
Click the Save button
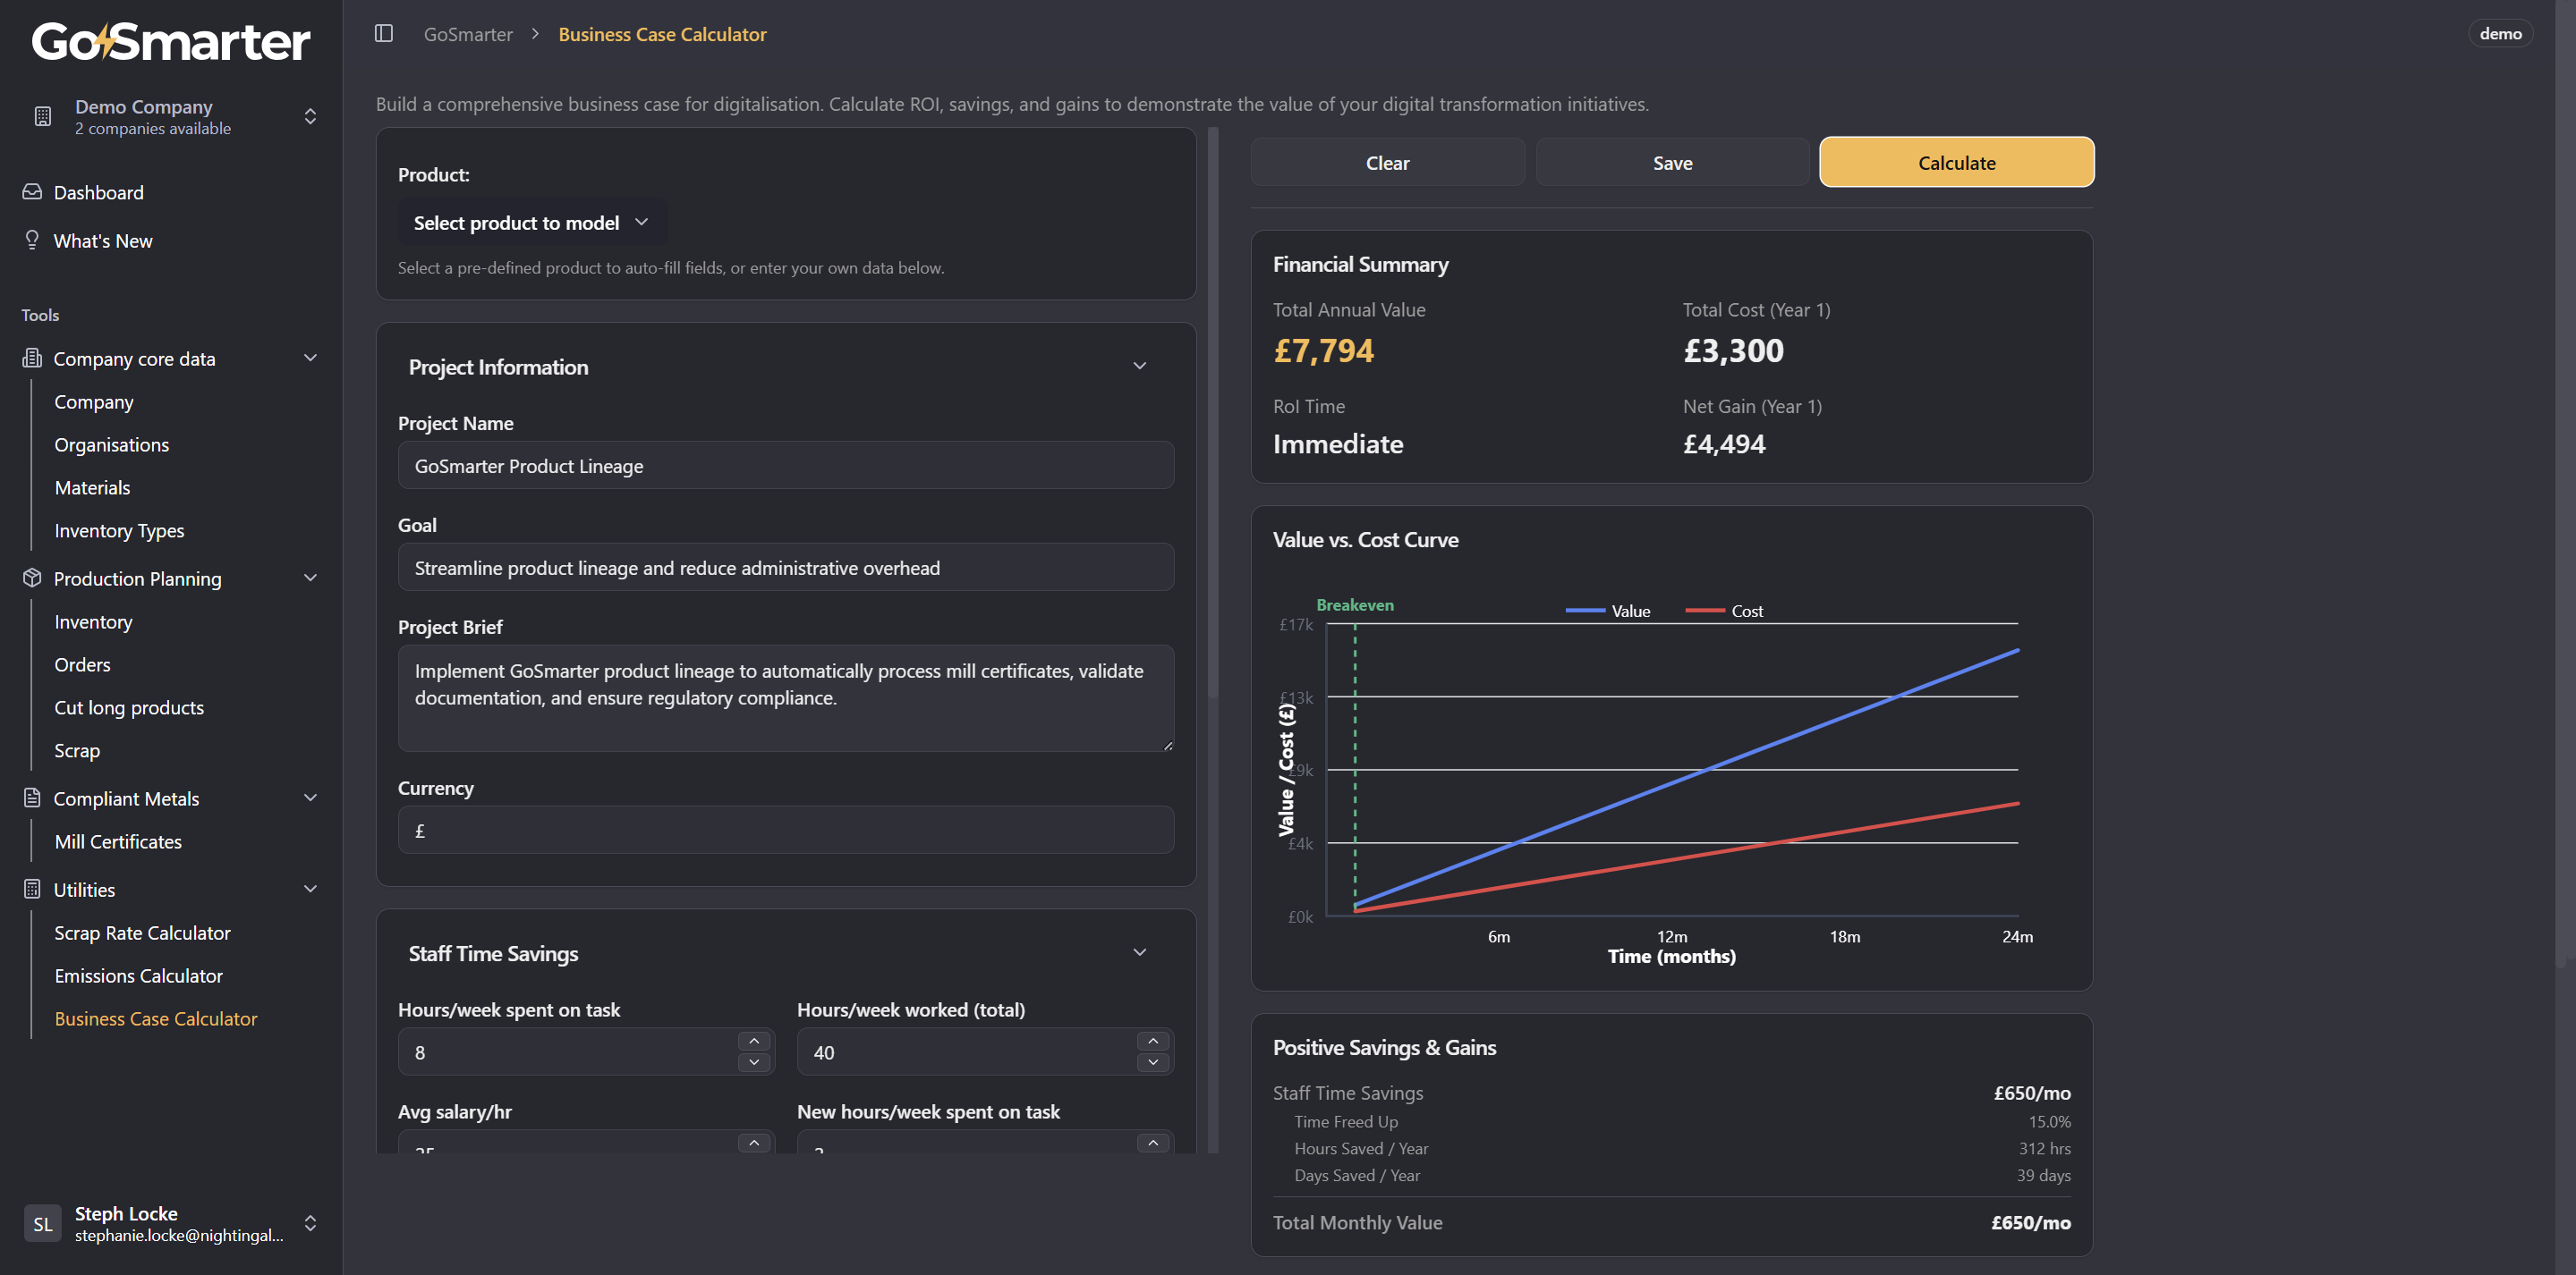(1672, 163)
